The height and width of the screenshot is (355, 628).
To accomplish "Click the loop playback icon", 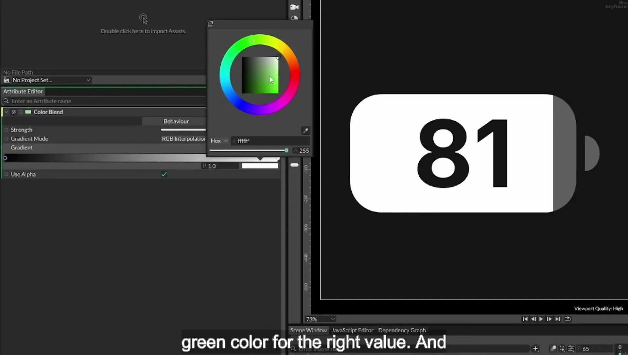I will (x=567, y=319).
